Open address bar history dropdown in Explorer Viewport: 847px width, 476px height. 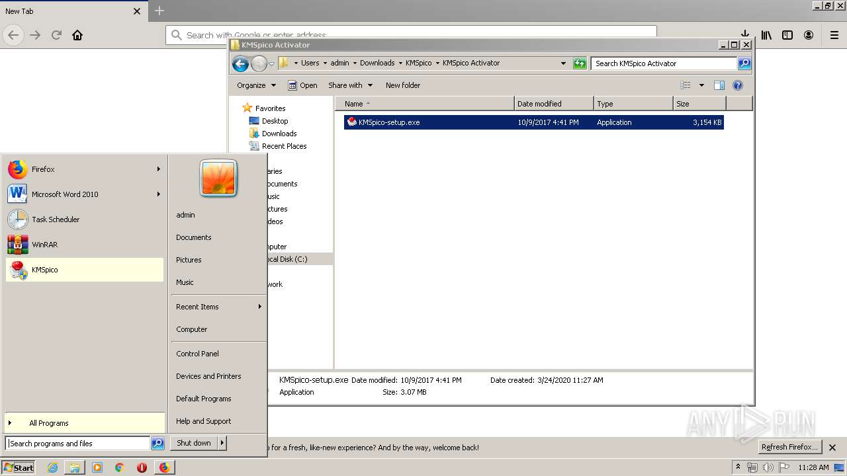563,63
